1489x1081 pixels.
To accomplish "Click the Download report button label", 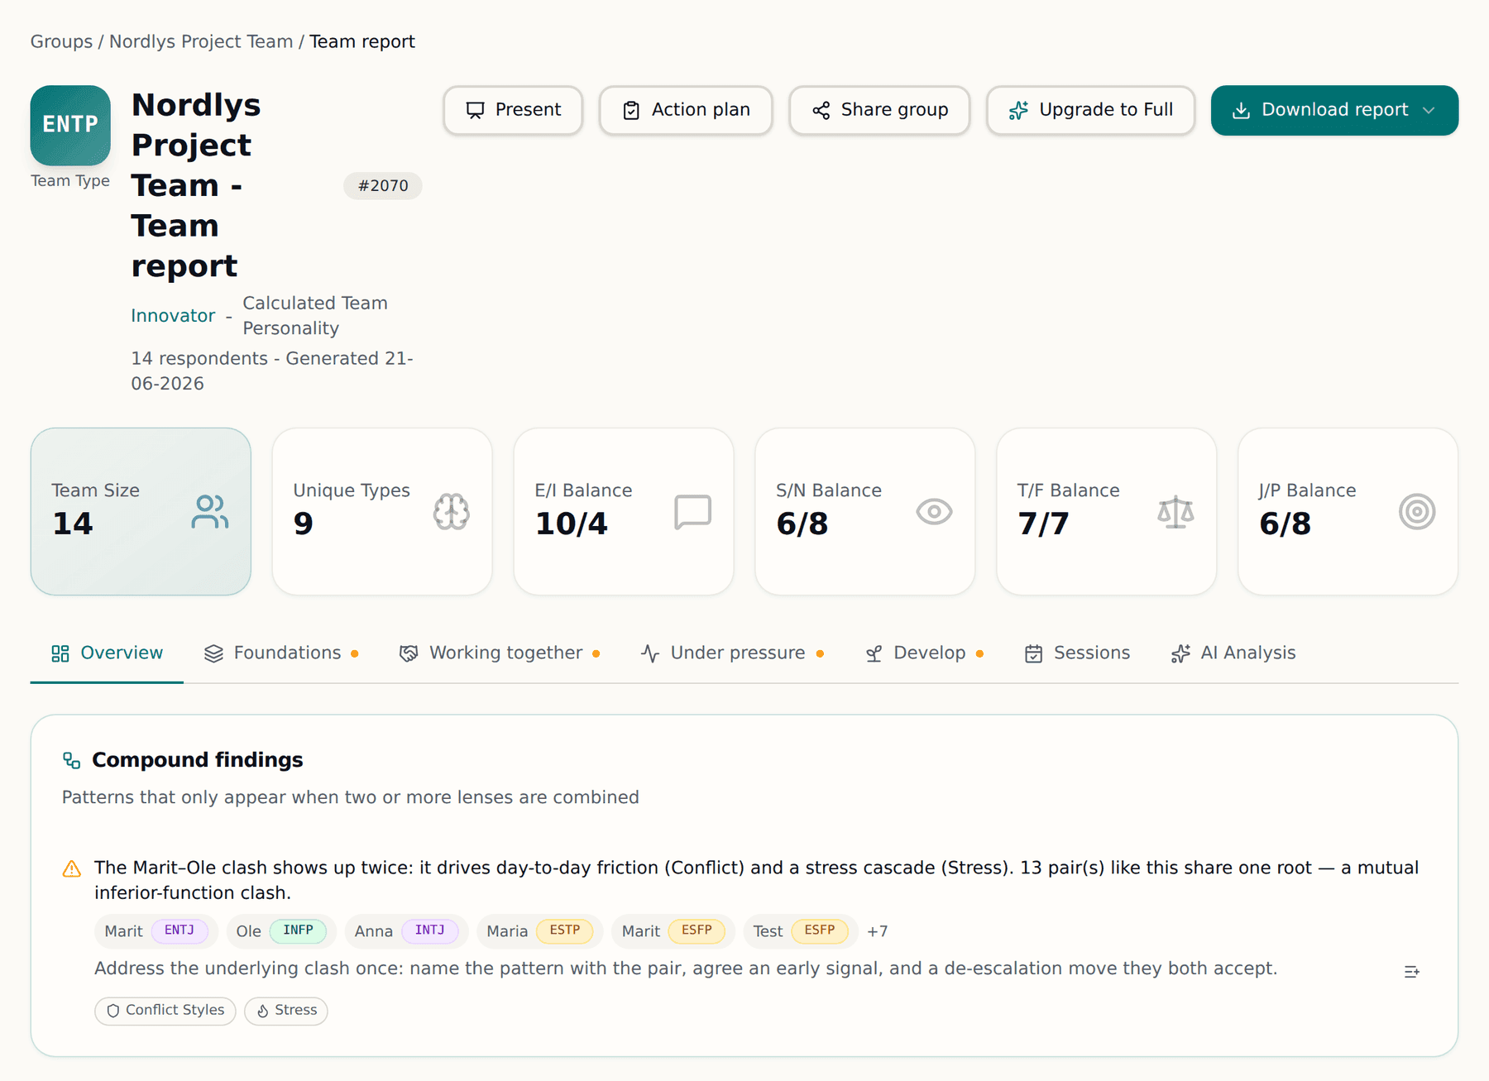I will pos(1334,110).
